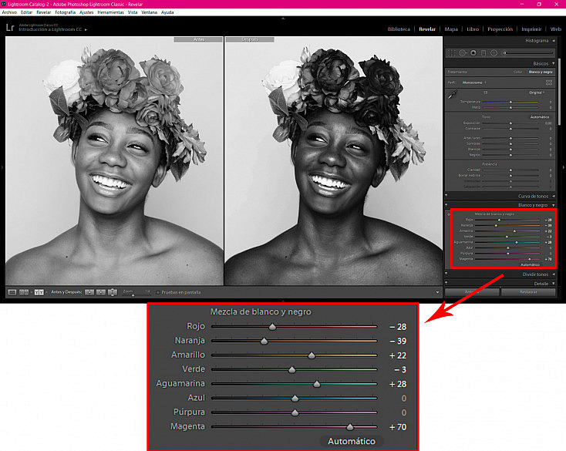Expand the Curva de tonos panel
Screen dimensions: 566x451
point(554,197)
